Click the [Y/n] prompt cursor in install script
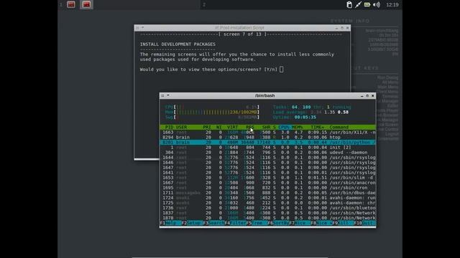Screen dimensions: 460x258 pyautogui.click(x=281, y=70)
